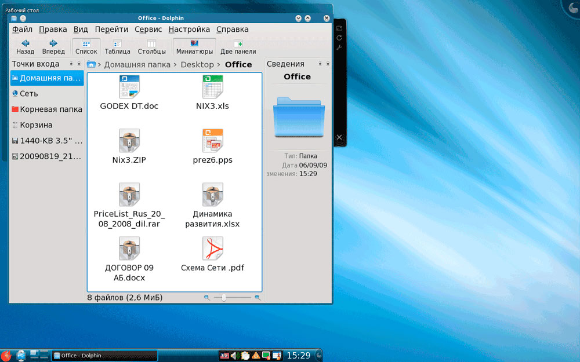
Task: Switch to Список (icons) view mode
Action: click(86, 47)
